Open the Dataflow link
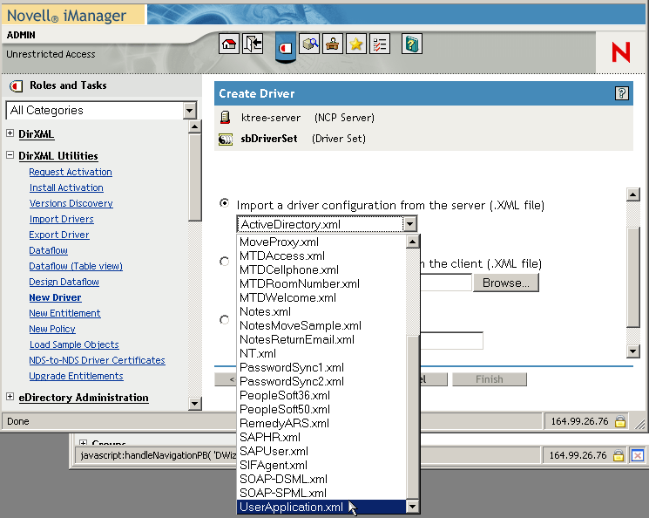 pyautogui.click(x=49, y=250)
